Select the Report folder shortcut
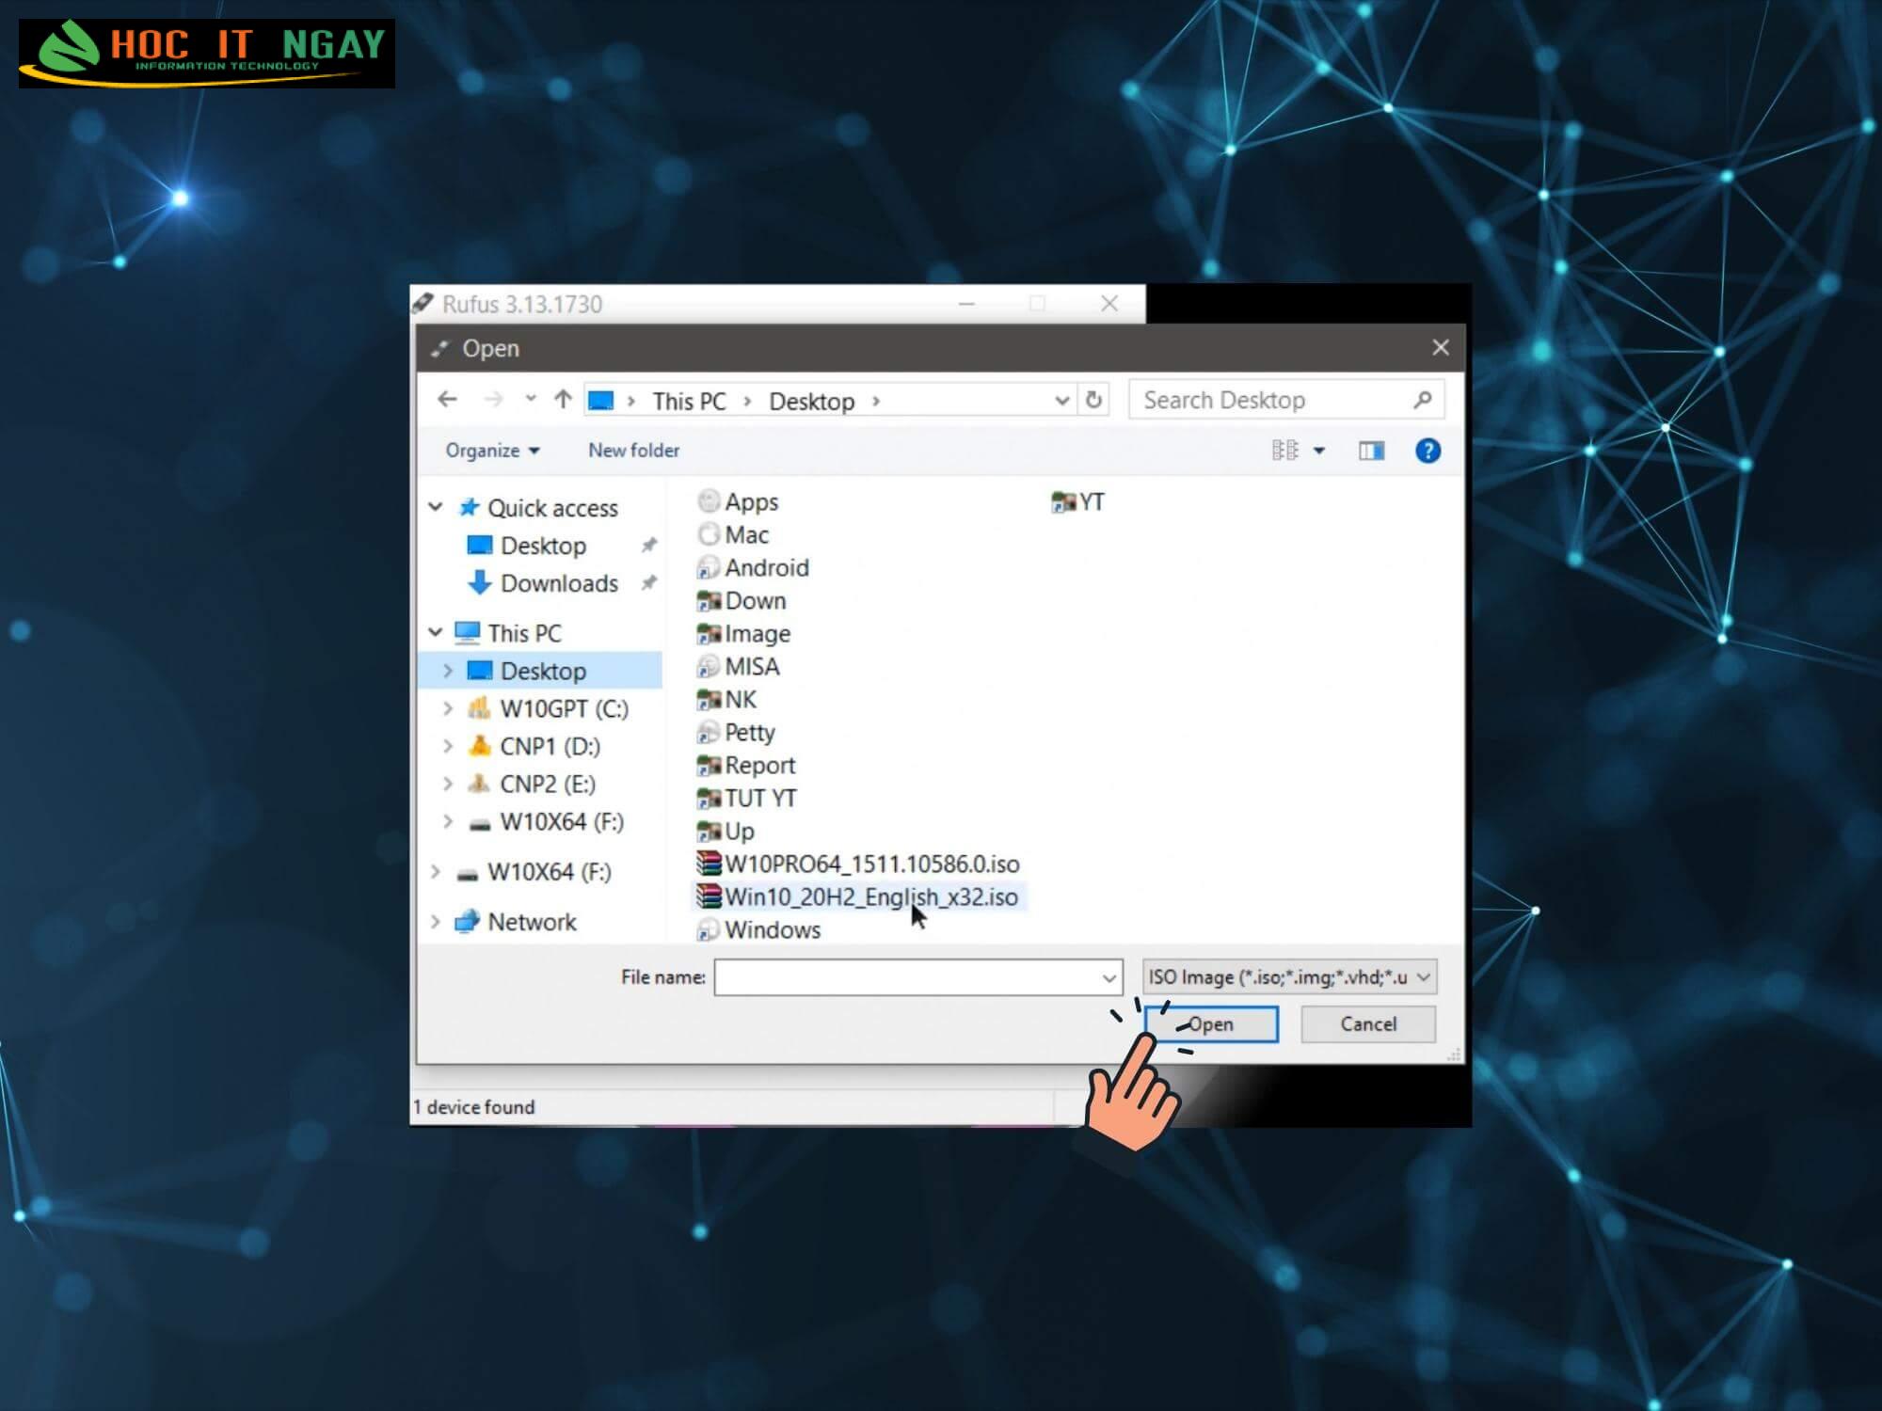The height and width of the screenshot is (1411, 1882). coord(746,765)
